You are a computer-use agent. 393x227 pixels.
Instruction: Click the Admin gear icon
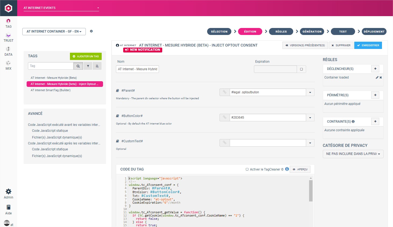8,192
